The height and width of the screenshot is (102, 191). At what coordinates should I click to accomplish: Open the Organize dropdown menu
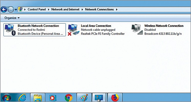[12, 18]
